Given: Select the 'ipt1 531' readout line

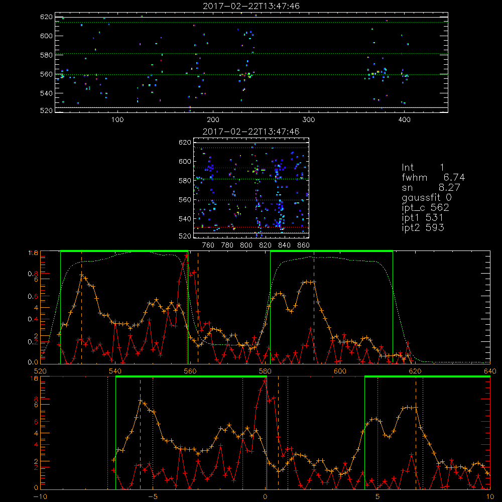Looking at the screenshot, I should (423, 218).
